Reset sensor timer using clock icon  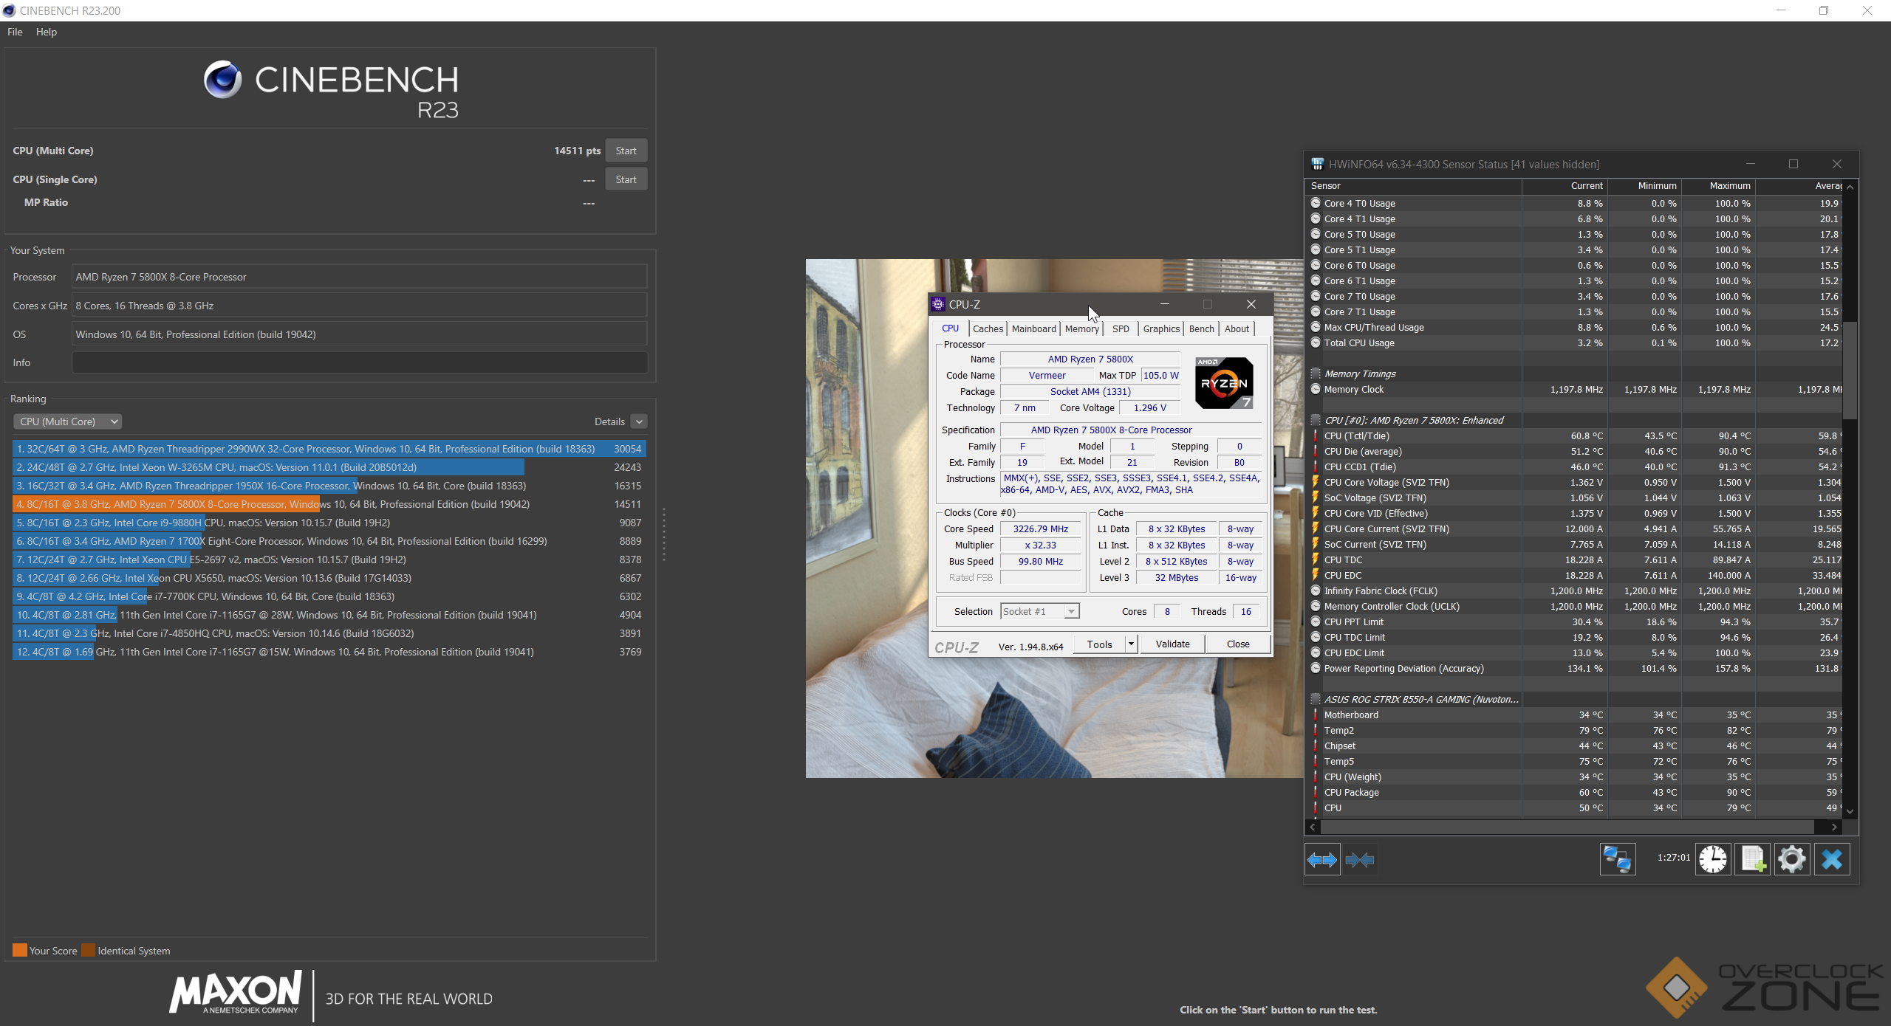(x=1712, y=859)
